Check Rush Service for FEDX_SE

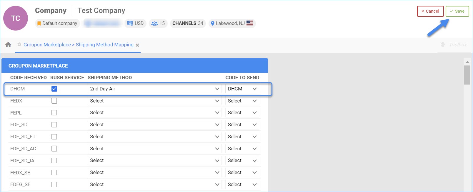tap(54, 173)
